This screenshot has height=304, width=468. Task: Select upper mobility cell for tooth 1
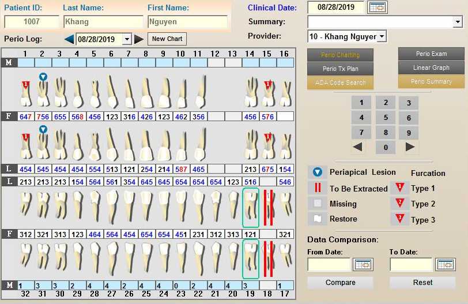coord(26,62)
